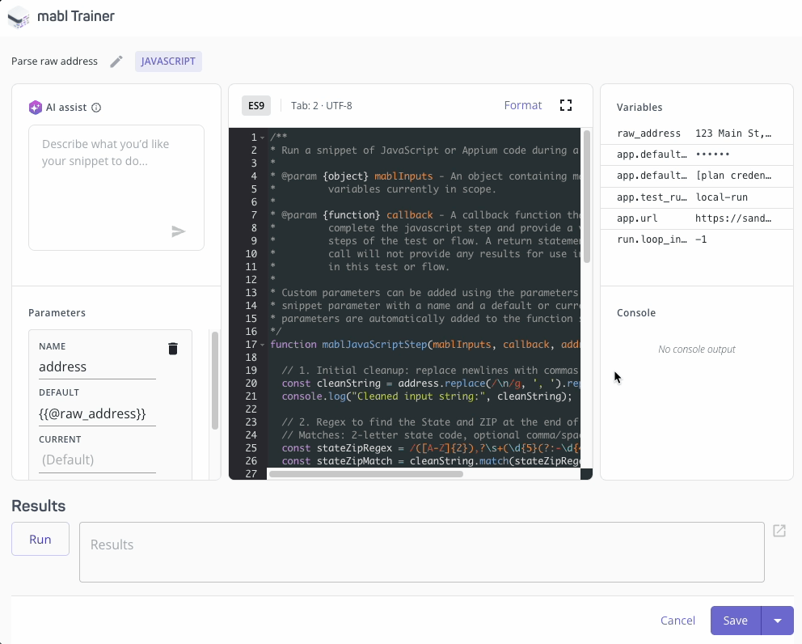
Task: Click Format to tidy the code
Action: coord(522,105)
